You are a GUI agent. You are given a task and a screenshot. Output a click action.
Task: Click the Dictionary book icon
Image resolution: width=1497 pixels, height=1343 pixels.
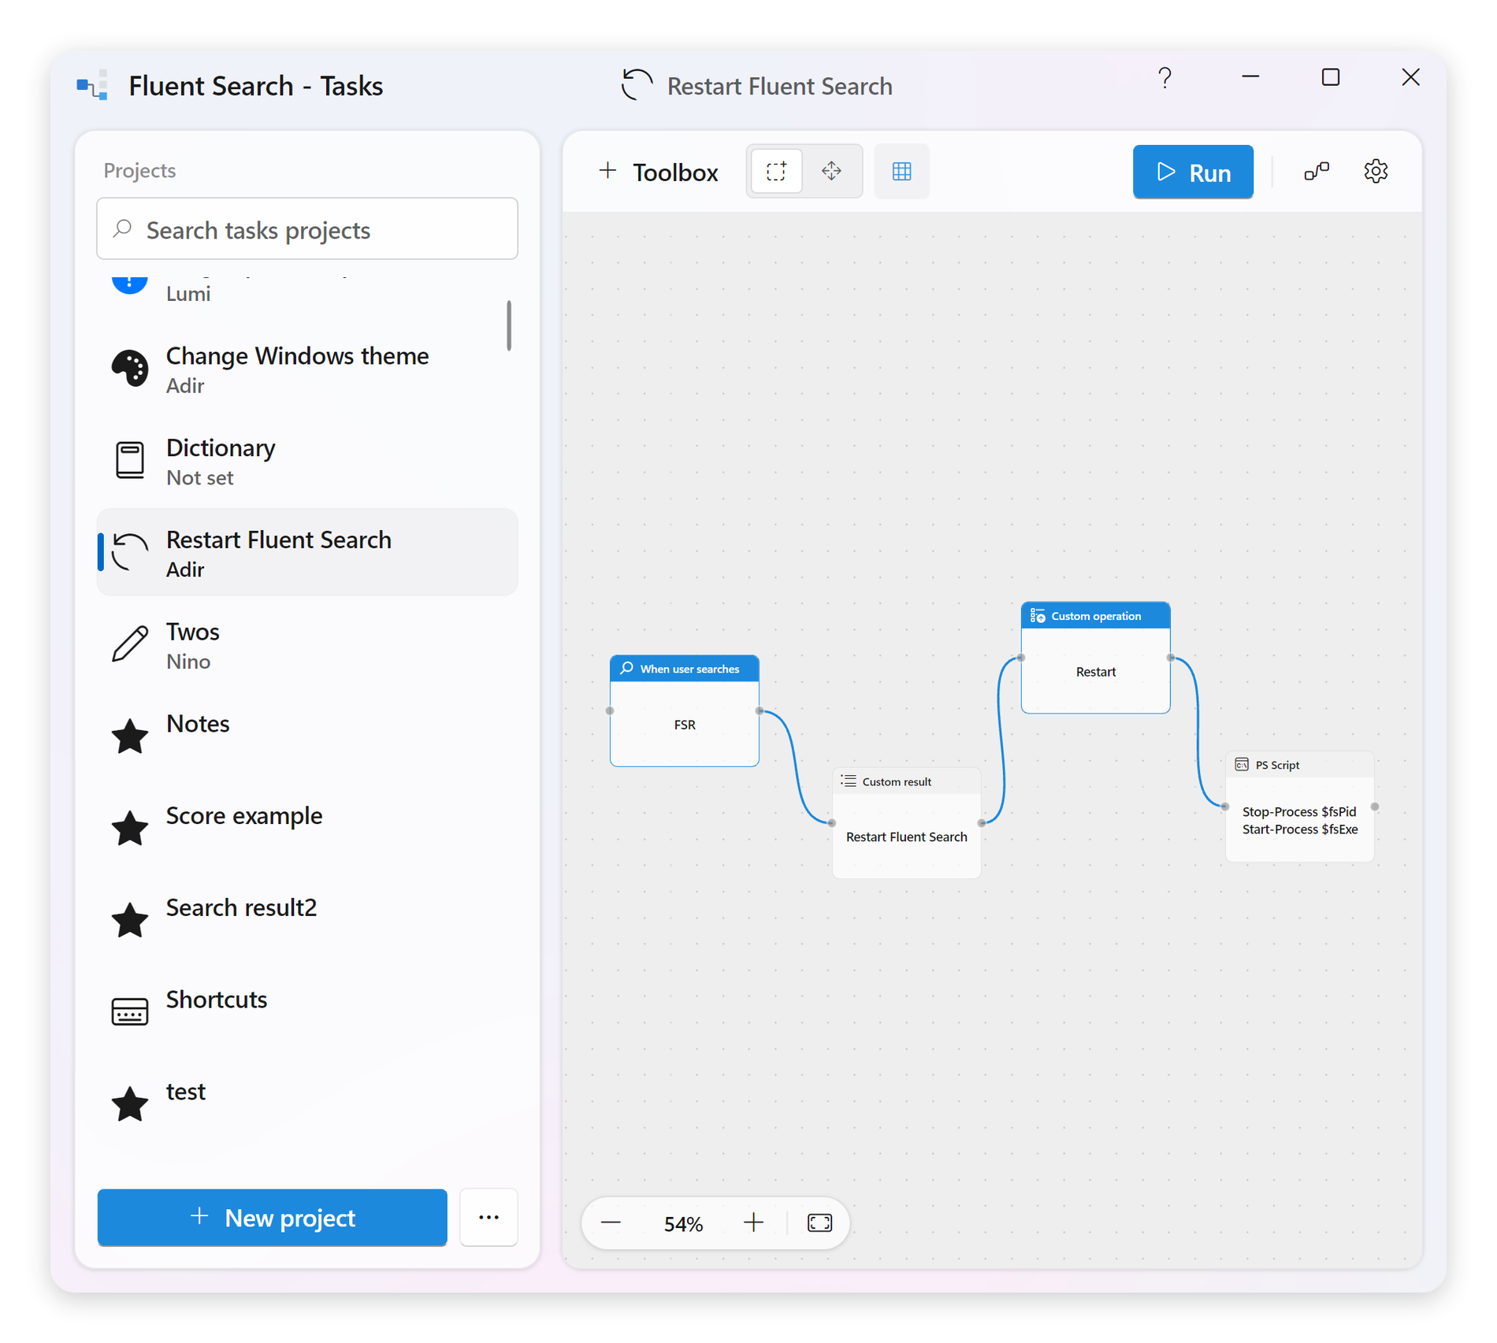tap(129, 460)
